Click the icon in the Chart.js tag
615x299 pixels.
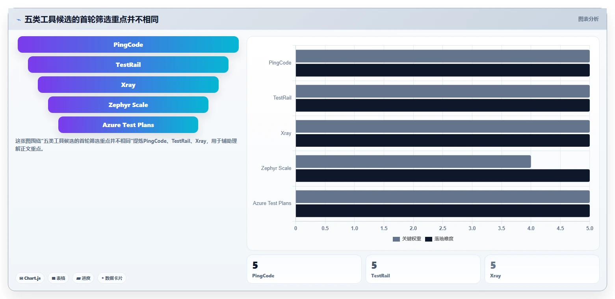(21, 278)
